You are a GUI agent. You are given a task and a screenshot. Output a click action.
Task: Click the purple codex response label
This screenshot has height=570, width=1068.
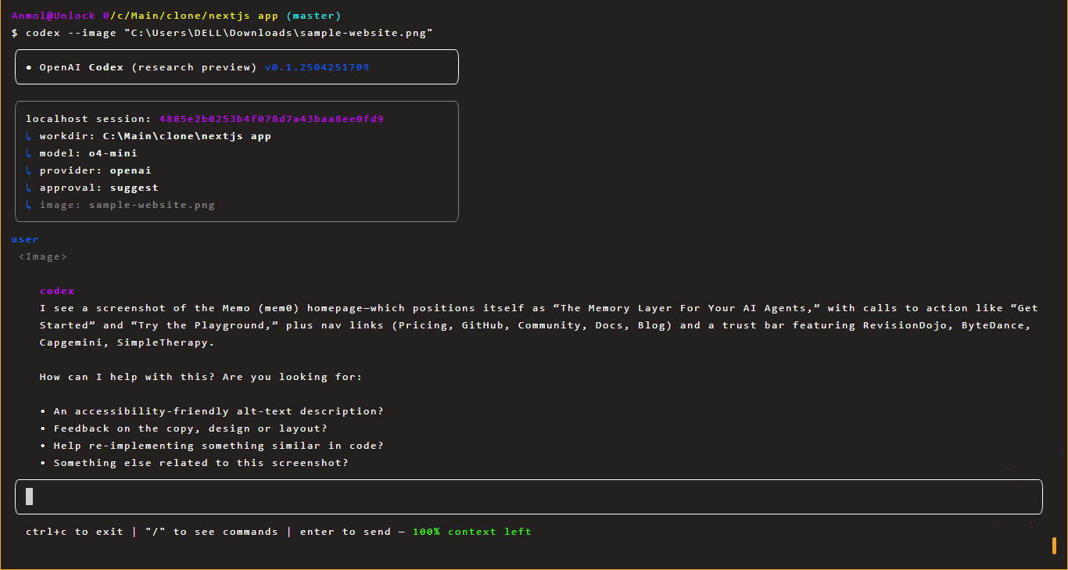coord(57,291)
